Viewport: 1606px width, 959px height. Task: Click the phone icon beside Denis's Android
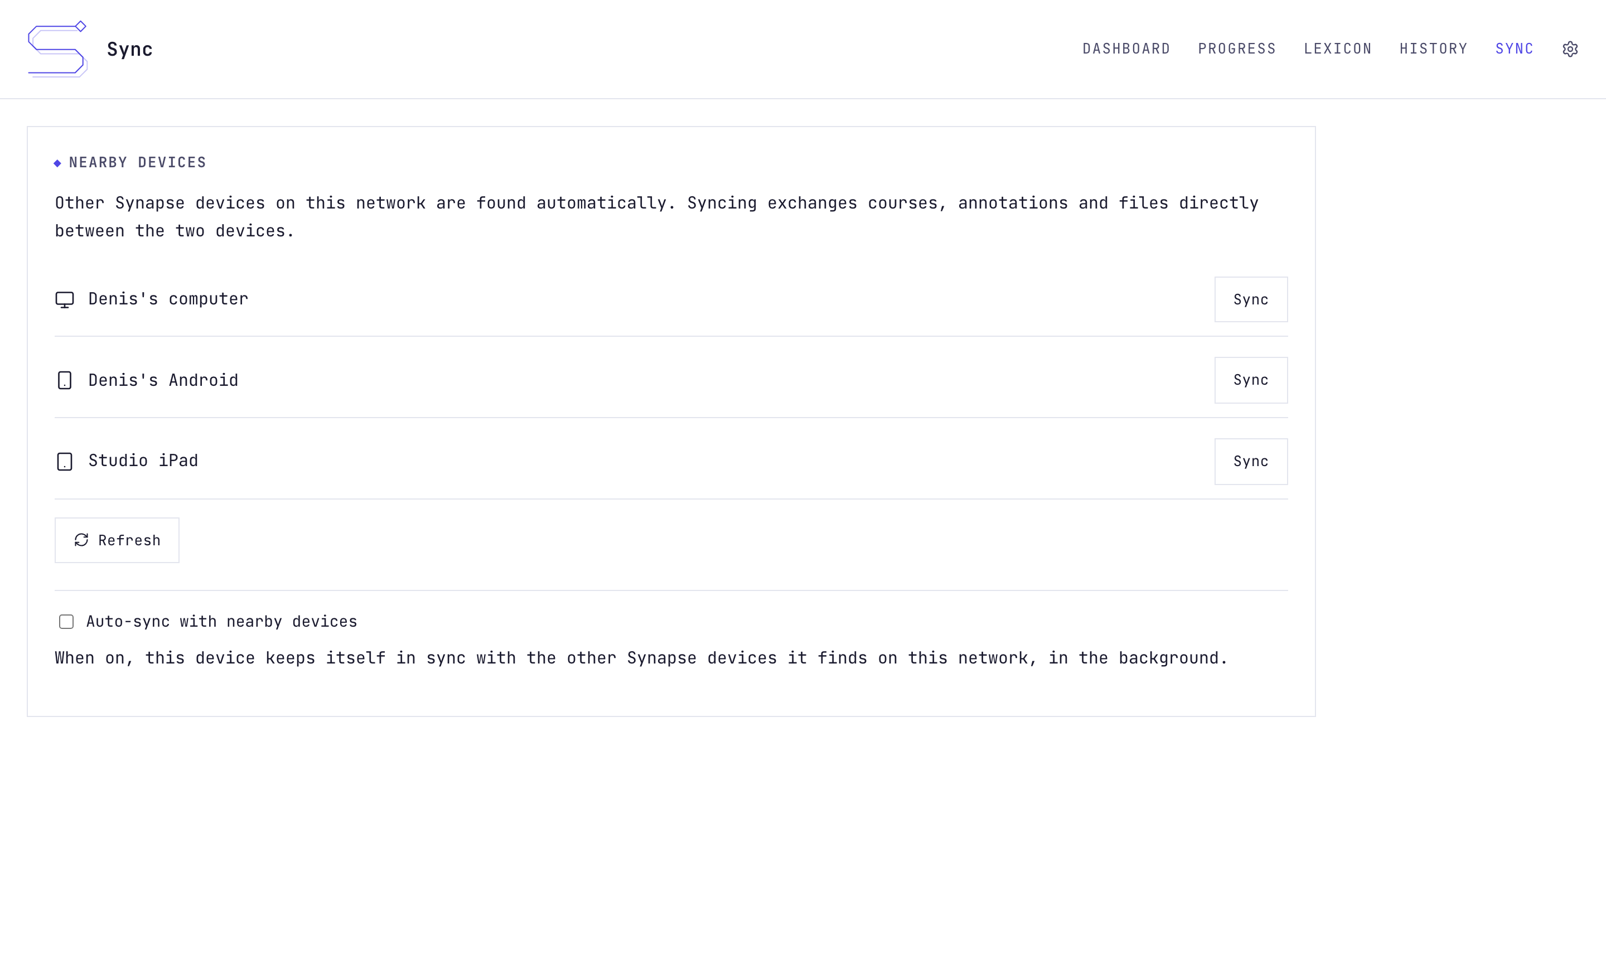65,381
